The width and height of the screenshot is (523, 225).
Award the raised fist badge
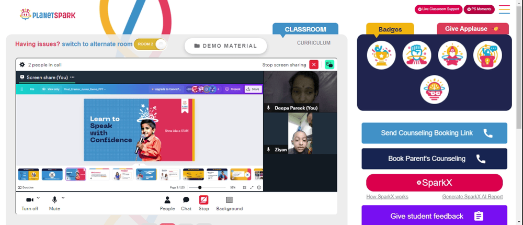[x=417, y=55]
